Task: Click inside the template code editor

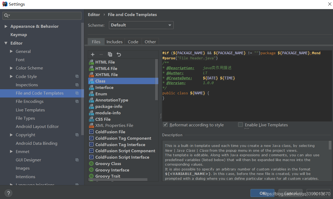Action: [x=247, y=85]
